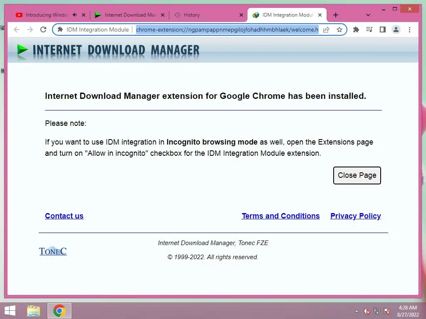Viewport: 426px width, 319px height.
Task: Select the IDM Integration Module tab
Action: pos(287,15)
